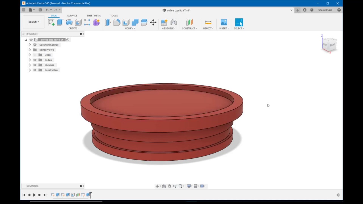Switch to the Surface tab

click(x=72, y=16)
